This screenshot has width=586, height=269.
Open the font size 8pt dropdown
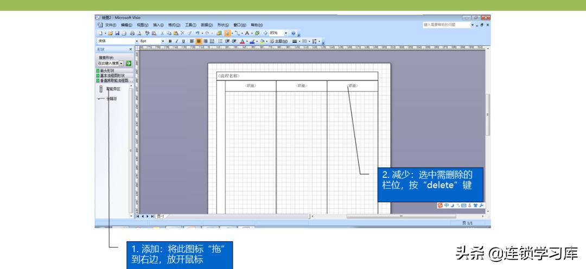click(163, 41)
